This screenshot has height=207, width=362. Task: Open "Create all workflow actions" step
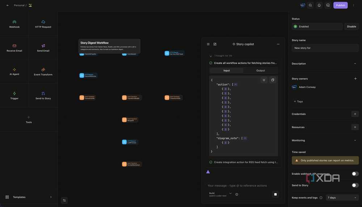[243, 63]
